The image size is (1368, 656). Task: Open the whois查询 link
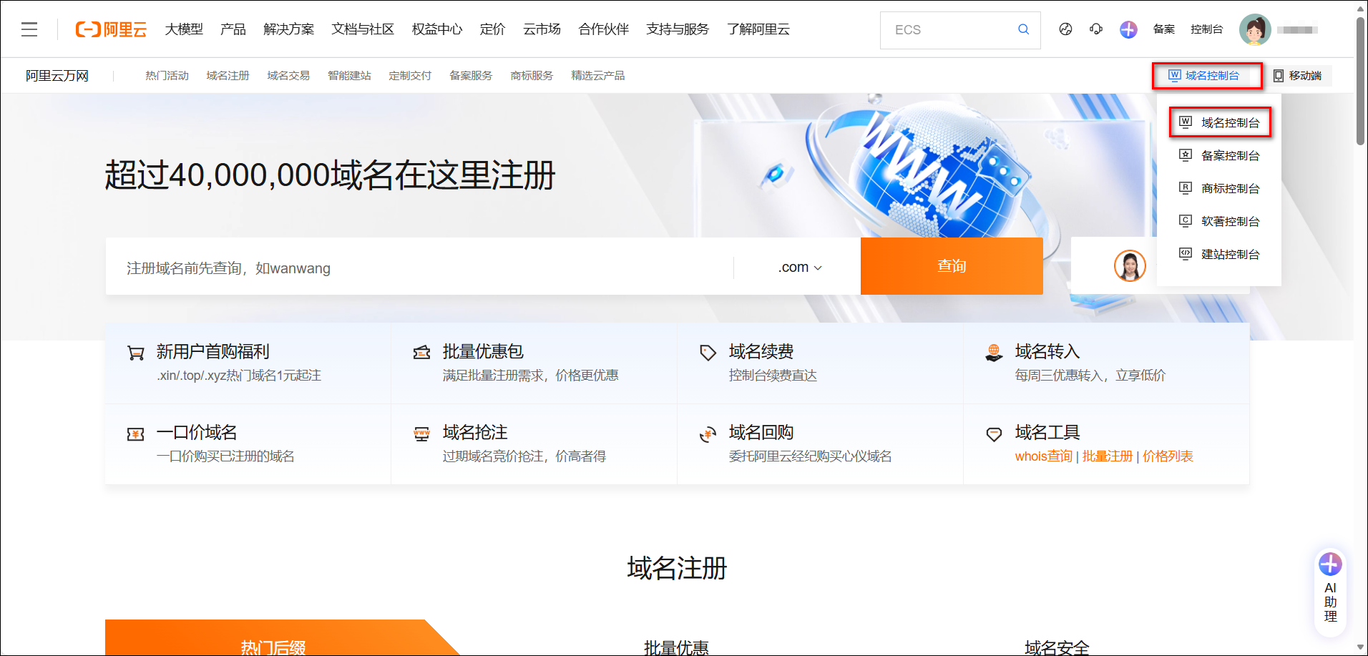pos(1043,456)
